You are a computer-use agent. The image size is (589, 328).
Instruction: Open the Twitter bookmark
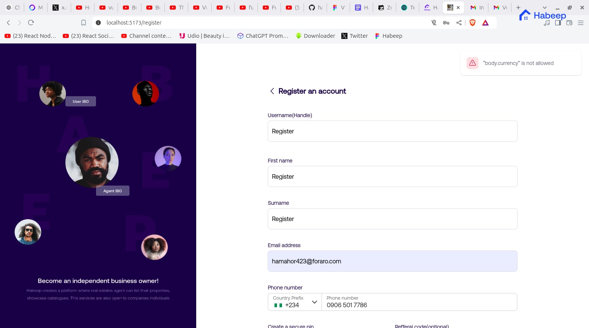(355, 36)
